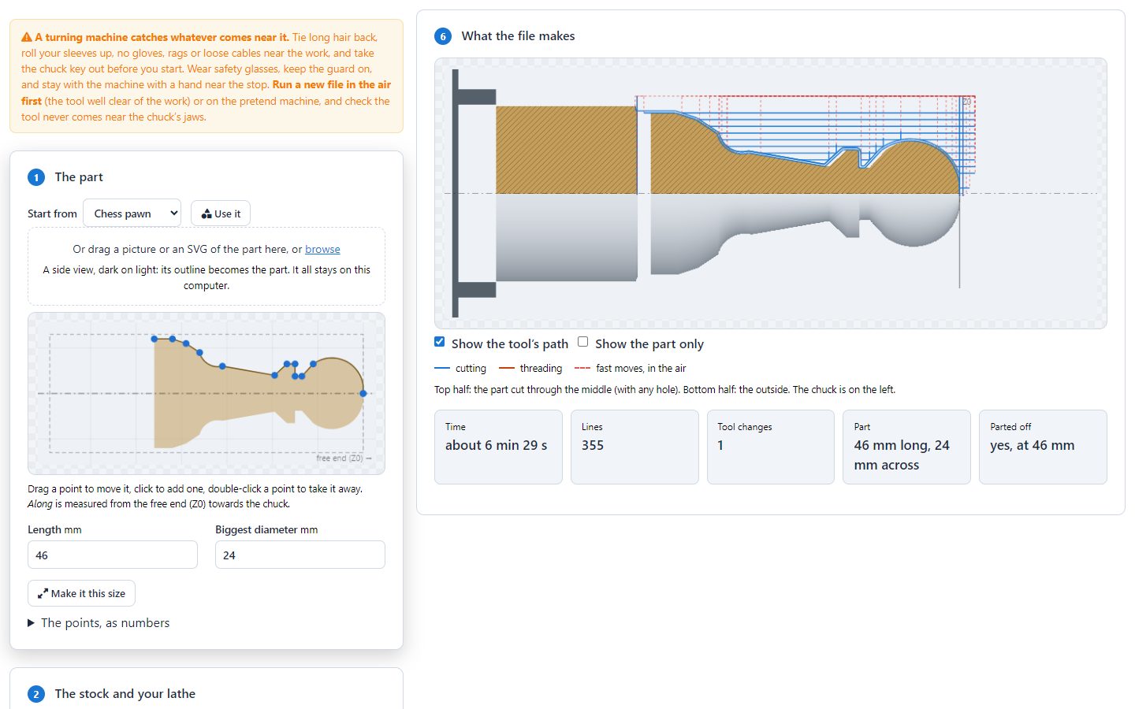This screenshot has width=1135, height=709.
Task: Click the orange warning triangle icon
Action: click(x=27, y=37)
